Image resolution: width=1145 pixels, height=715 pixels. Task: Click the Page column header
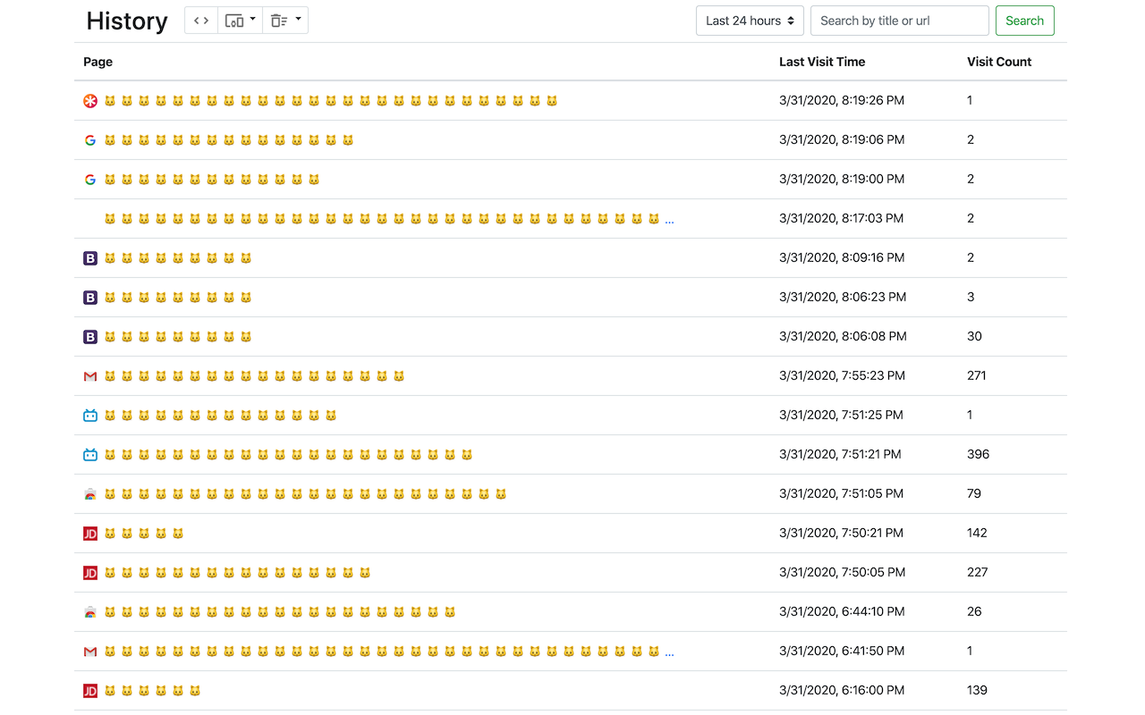click(x=98, y=62)
